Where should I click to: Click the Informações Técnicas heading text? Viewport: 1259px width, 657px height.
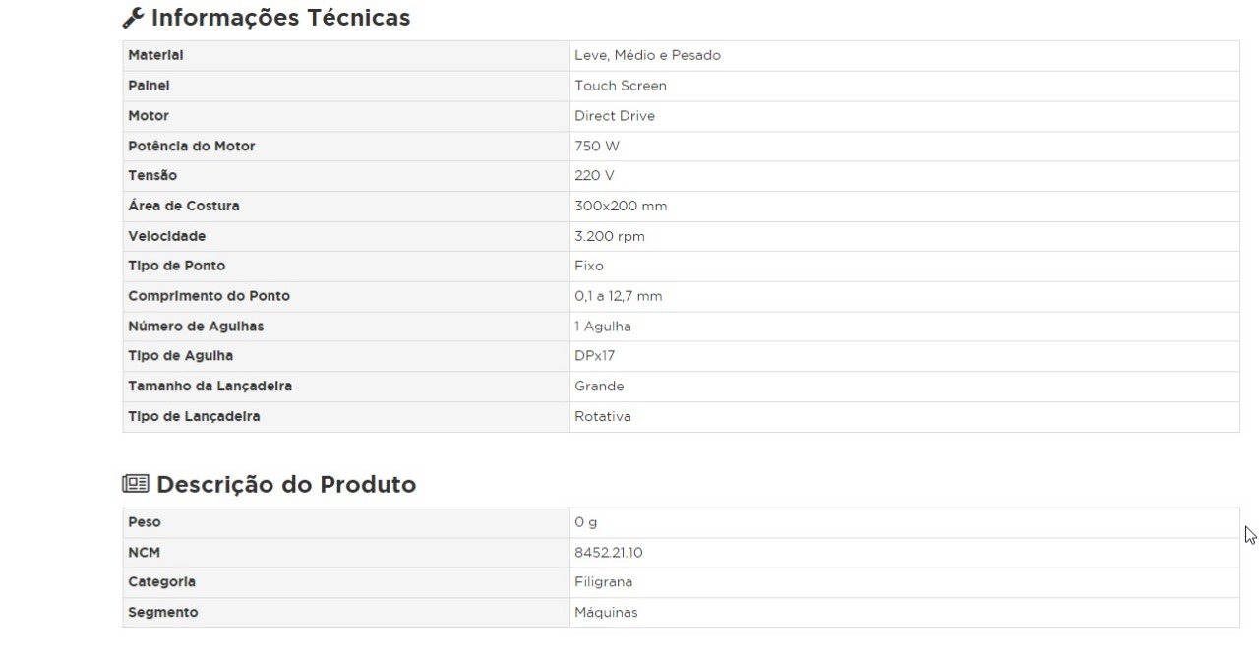(280, 18)
